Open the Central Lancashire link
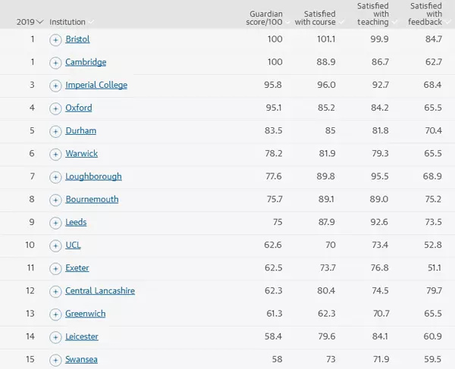 (x=100, y=291)
